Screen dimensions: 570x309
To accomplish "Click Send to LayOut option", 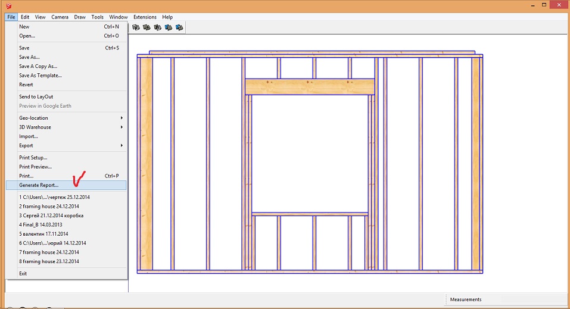I will [36, 96].
